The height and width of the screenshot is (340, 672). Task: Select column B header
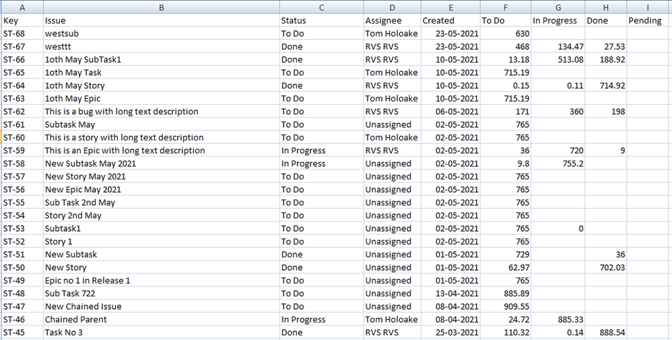[161, 7]
